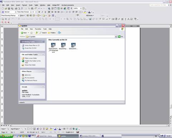Open the Views dropdown in Explorer toolbar
This screenshot has width=172, height=138.
tap(59, 33)
